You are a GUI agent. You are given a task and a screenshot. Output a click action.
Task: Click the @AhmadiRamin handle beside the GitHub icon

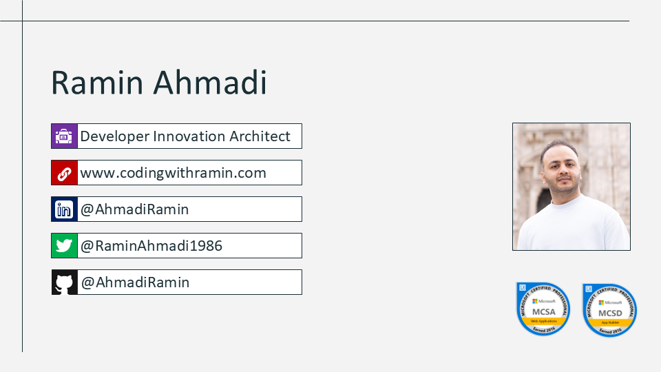(135, 282)
